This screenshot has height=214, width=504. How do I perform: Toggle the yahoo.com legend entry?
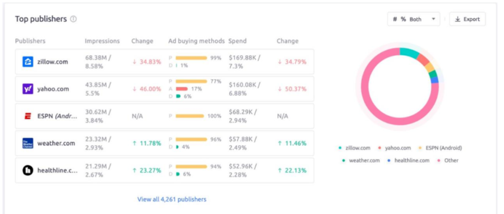394,148
